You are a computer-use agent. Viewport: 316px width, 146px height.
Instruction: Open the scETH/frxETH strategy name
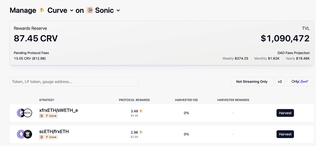(54, 131)
